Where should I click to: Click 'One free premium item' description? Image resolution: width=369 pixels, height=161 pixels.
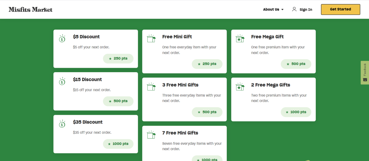point(278,50)
